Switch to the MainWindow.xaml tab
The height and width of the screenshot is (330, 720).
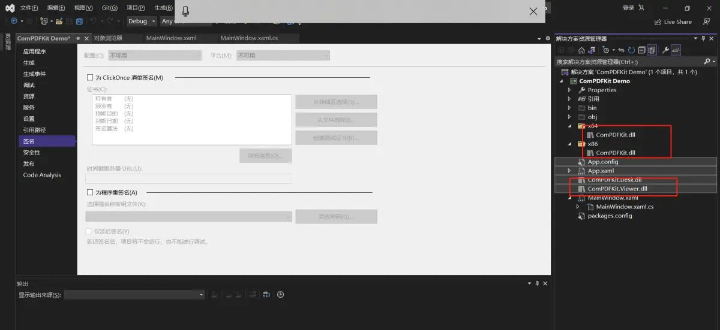(171, 38)
